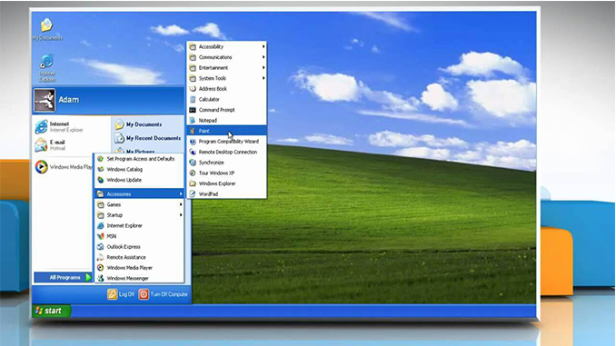Launch Paint from Accessories
The image size is (616, 346).
[x=226, y=131]
